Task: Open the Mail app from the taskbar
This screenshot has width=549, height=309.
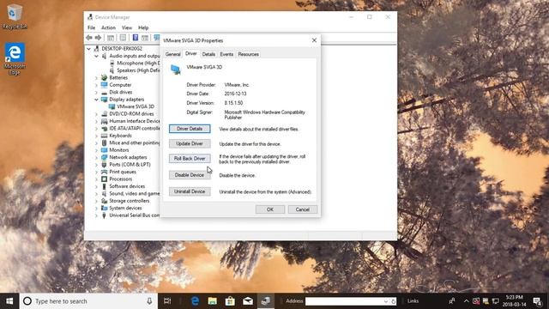Action: pos(248,301)
